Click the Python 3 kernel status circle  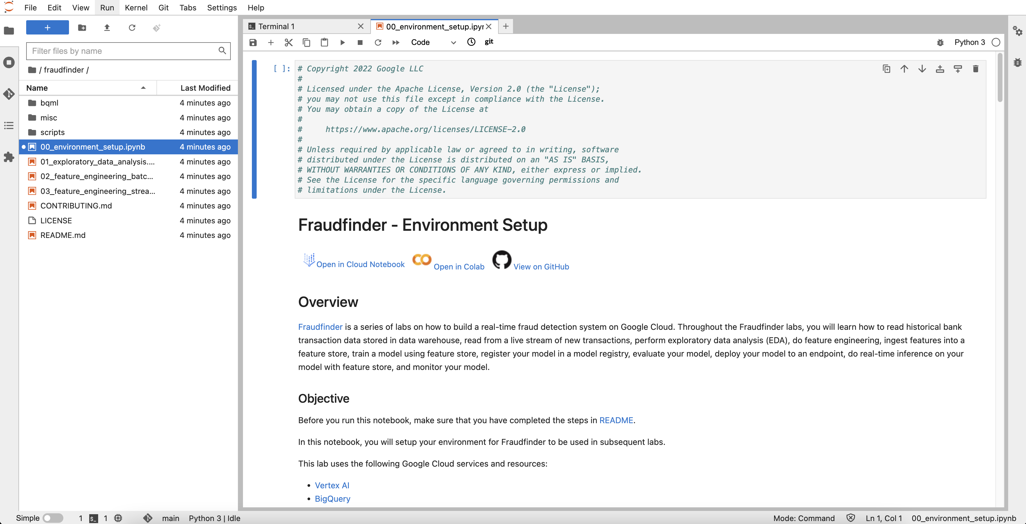996,42
